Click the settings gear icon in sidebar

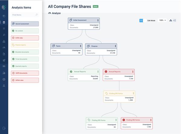4,79
